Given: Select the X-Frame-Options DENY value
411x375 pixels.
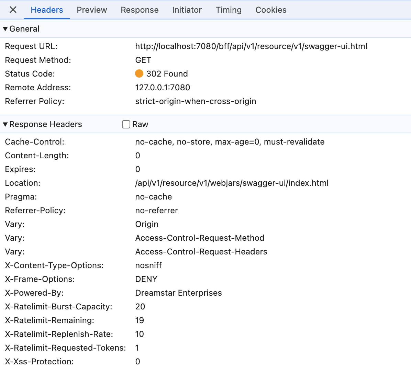Looking at the screenshot, I should click(x=146, y=279).
